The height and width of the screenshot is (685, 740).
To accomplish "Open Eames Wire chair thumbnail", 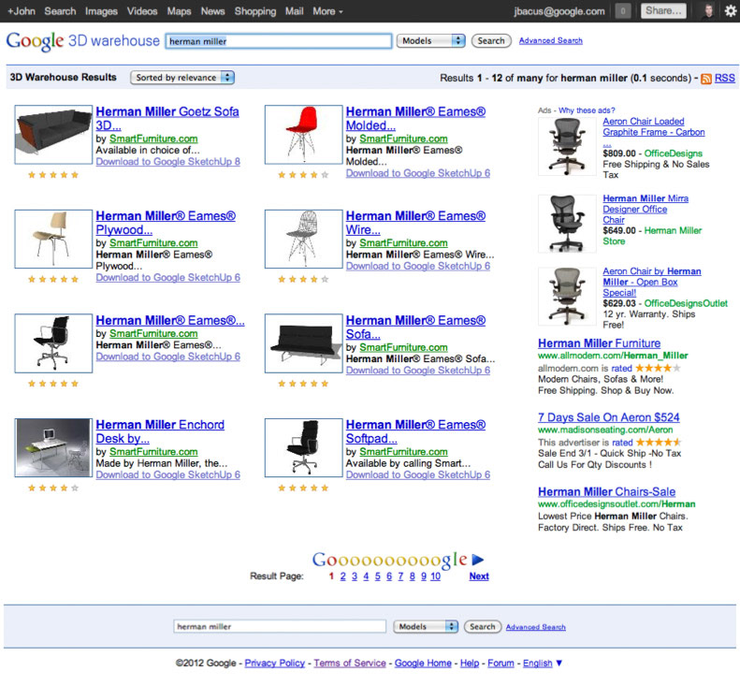I will [303, 239].
